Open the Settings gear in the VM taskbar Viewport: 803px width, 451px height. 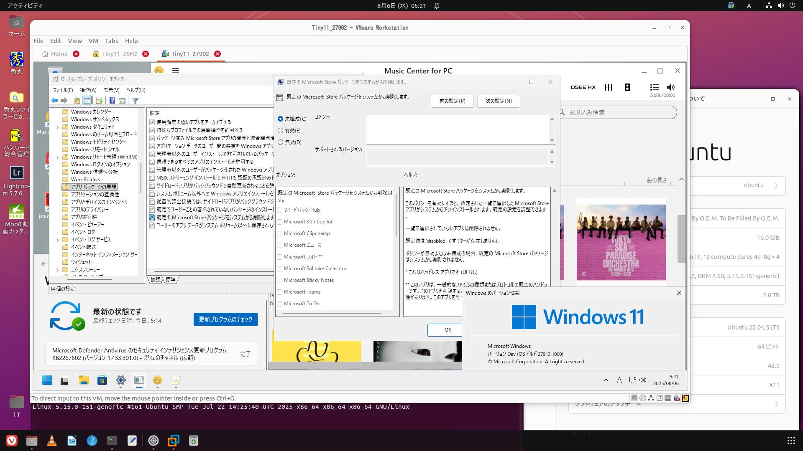(121, 380)
